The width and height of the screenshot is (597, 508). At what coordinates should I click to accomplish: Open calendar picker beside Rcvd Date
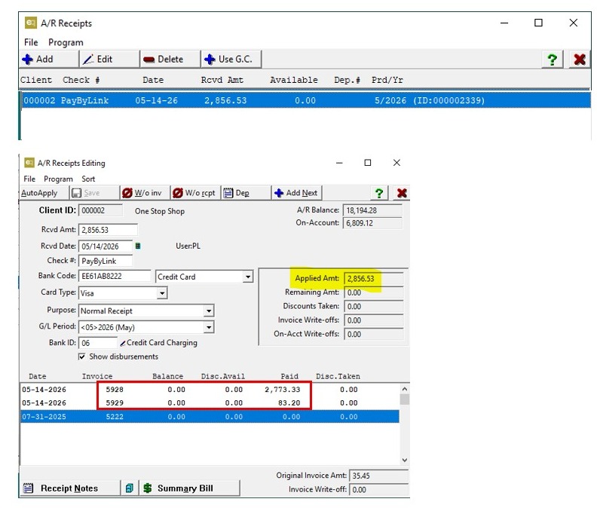click(x=138, y=246)
